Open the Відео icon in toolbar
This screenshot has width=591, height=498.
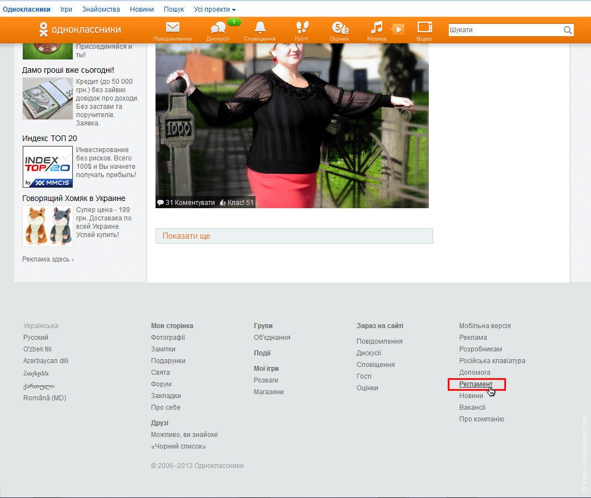click(424, 28)
